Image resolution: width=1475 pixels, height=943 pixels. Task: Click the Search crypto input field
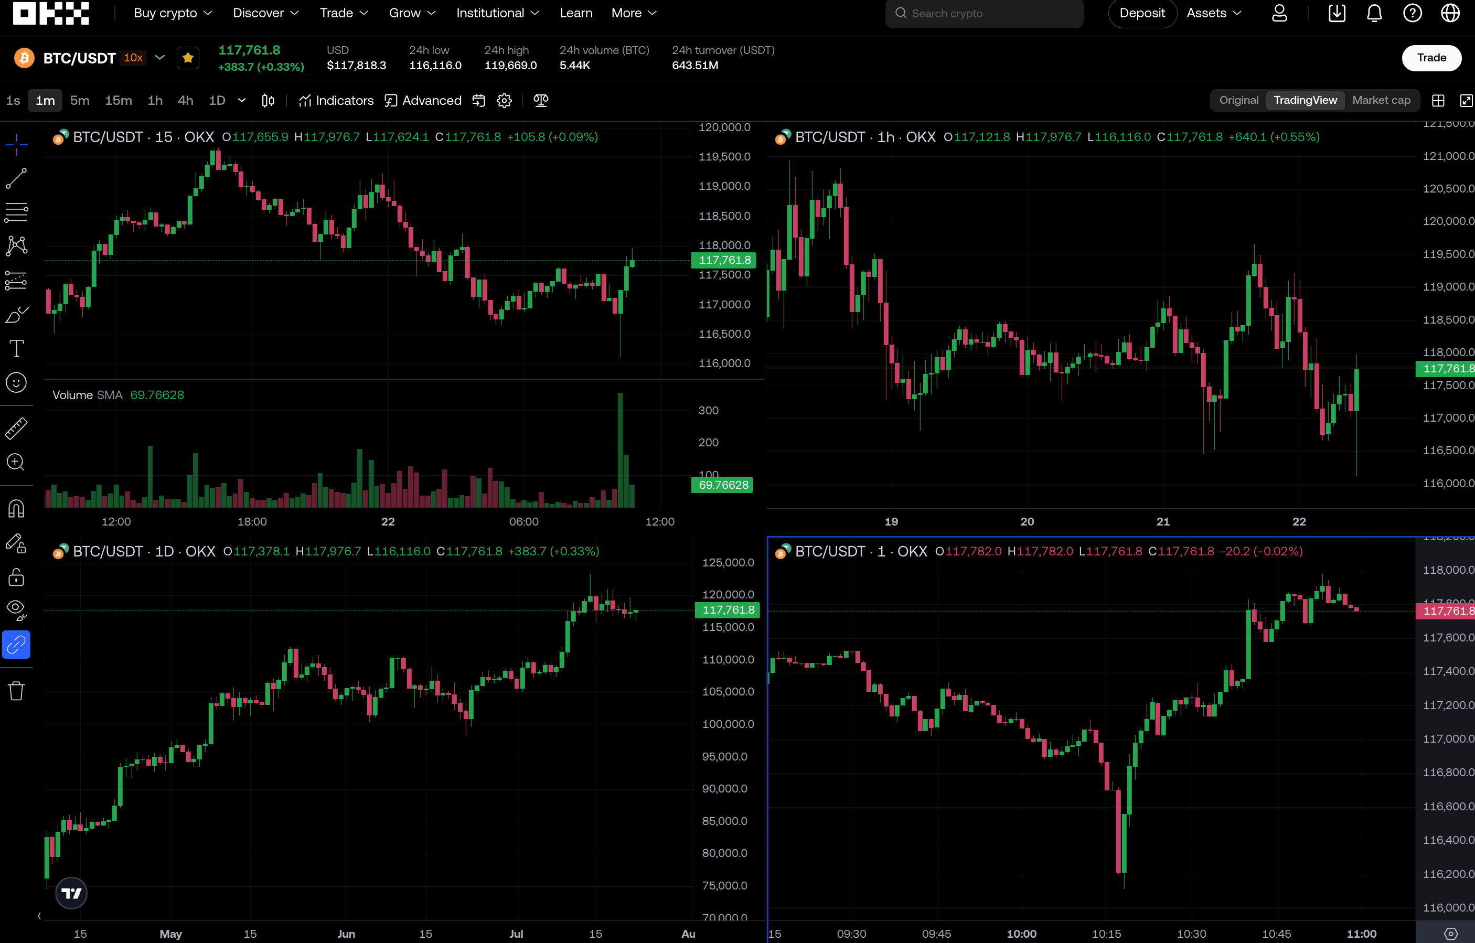(984, 14)
